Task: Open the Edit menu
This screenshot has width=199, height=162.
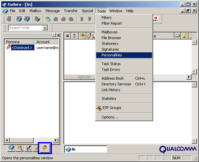Action: 22,11
